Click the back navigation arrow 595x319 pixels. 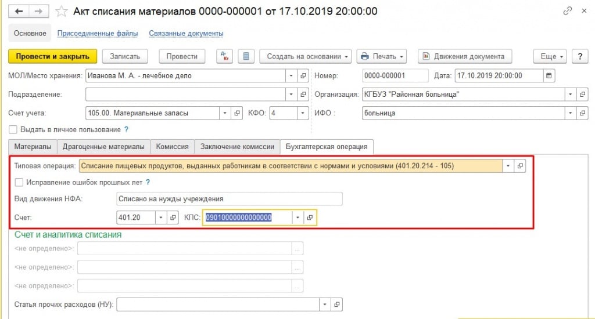tap(19, 11)
